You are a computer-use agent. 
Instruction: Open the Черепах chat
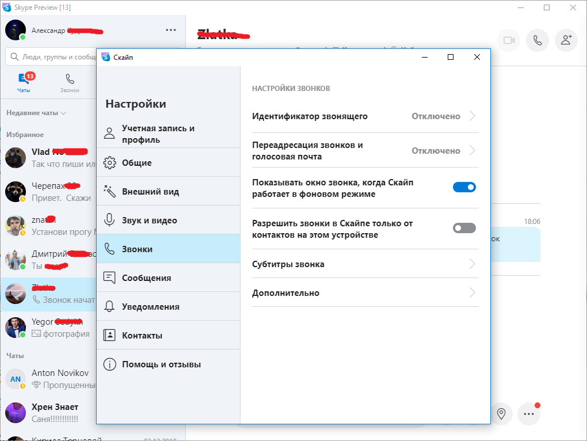coord(49,192)
